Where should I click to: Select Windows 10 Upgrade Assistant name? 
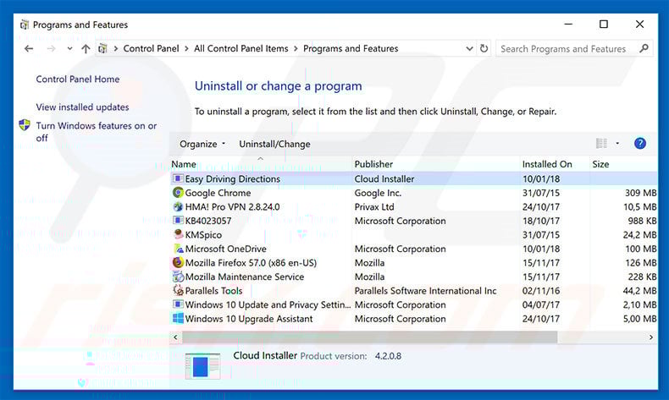pyautogui.click(x=249, y=319)
